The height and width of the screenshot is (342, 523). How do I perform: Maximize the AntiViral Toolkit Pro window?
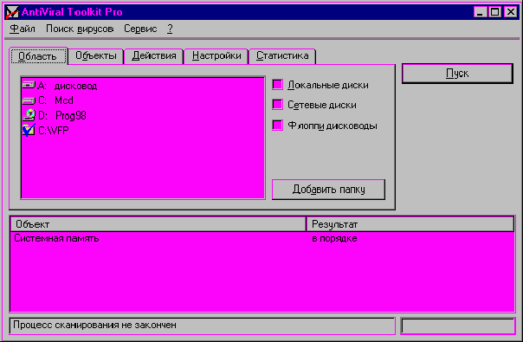pyautogui.click(x=495, y=12)
